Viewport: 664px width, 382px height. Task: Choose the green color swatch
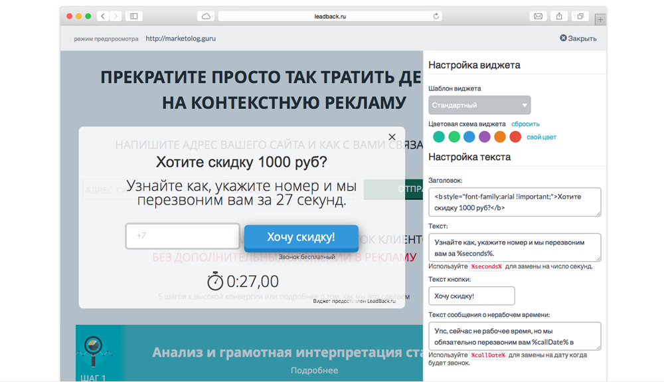pyautogui.click(x=454, y=137)
